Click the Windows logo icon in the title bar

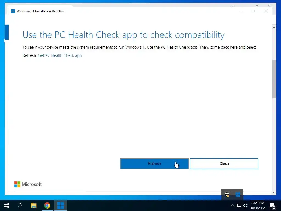point(13,11)
